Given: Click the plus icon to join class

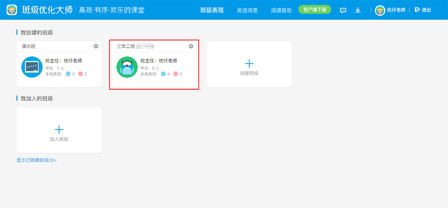Looking at the screenshot, I should click(x=59, y=130).
